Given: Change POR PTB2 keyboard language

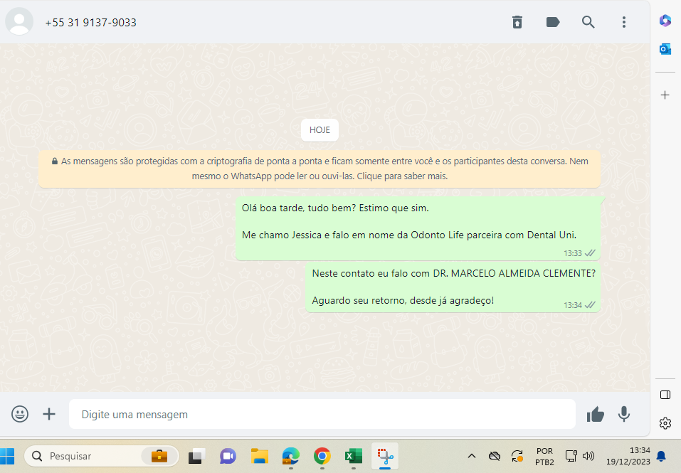Looking at the screenshot, I should 544,457.
